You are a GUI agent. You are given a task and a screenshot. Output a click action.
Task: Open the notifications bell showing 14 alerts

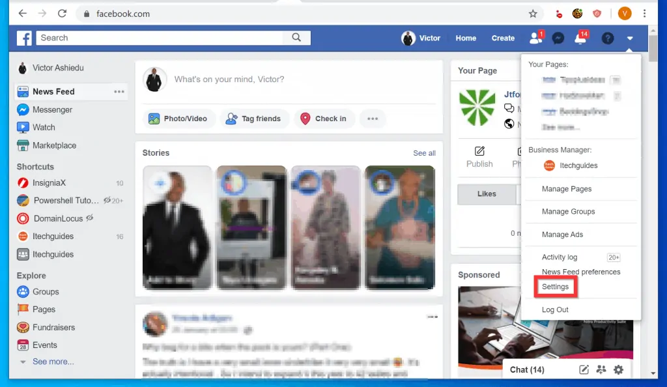pyautogui.click(x=580, y=38)
